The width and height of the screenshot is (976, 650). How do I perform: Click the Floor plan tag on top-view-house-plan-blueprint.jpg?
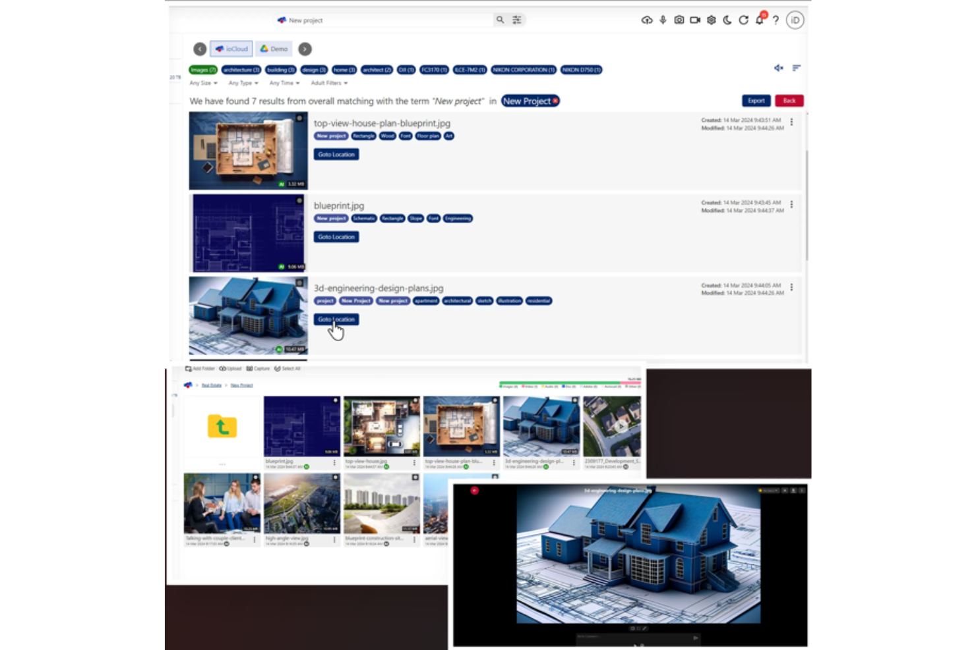pyautogui.click(x=427, y=136)
